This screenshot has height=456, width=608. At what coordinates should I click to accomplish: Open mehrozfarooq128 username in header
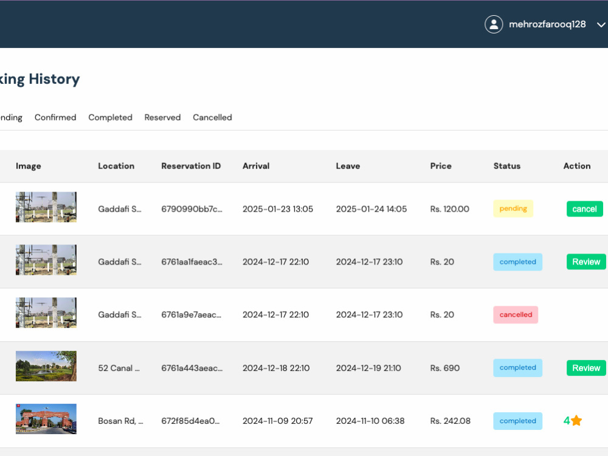[x=547, y=24]
